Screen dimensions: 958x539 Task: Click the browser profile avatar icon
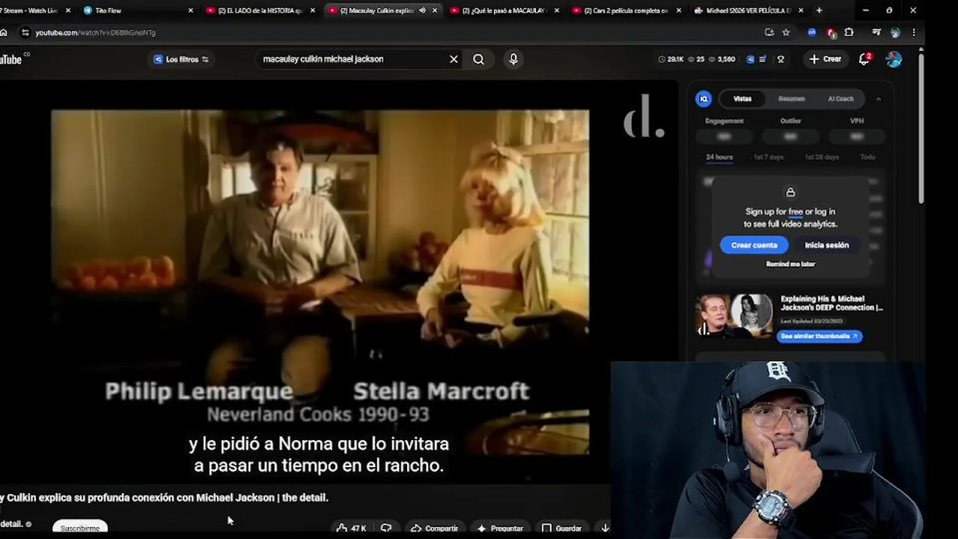(x=895, y=32)
